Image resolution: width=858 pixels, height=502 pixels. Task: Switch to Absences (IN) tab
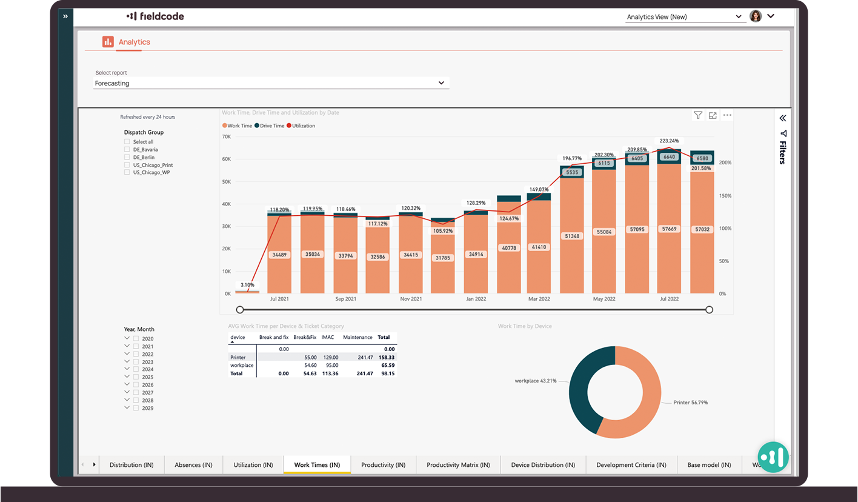click(193, 465)
